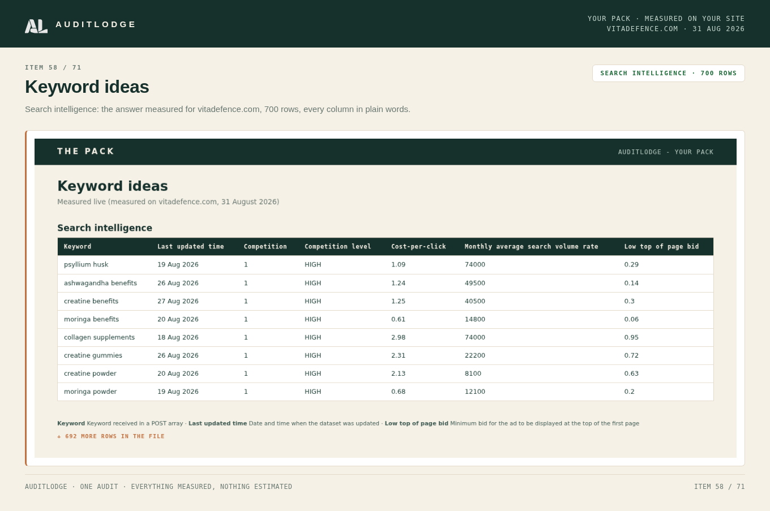The image size is (770, 511).
Task: Select the Search intelligence section heading
Action: pyautogui.click(x=105, y=228)
